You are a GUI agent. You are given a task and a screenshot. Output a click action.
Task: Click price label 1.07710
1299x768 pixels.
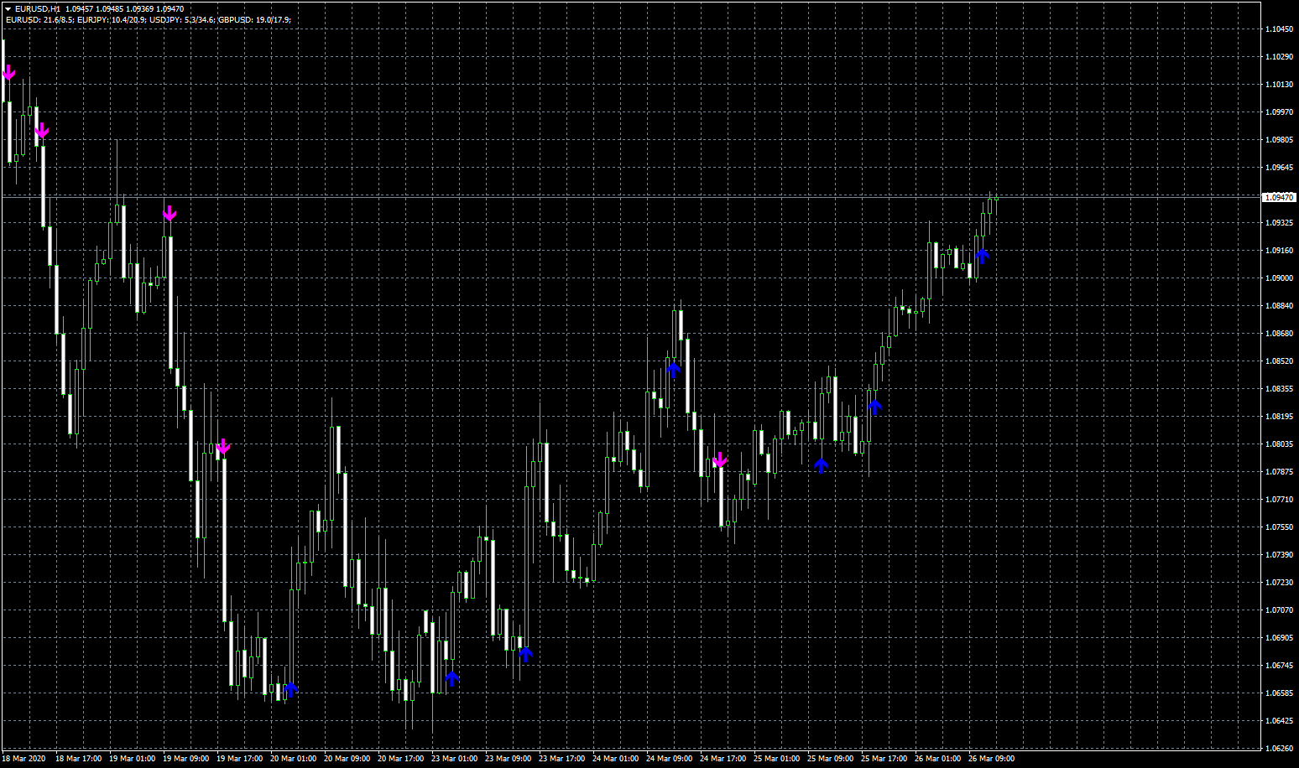[x=1279, y=500]
